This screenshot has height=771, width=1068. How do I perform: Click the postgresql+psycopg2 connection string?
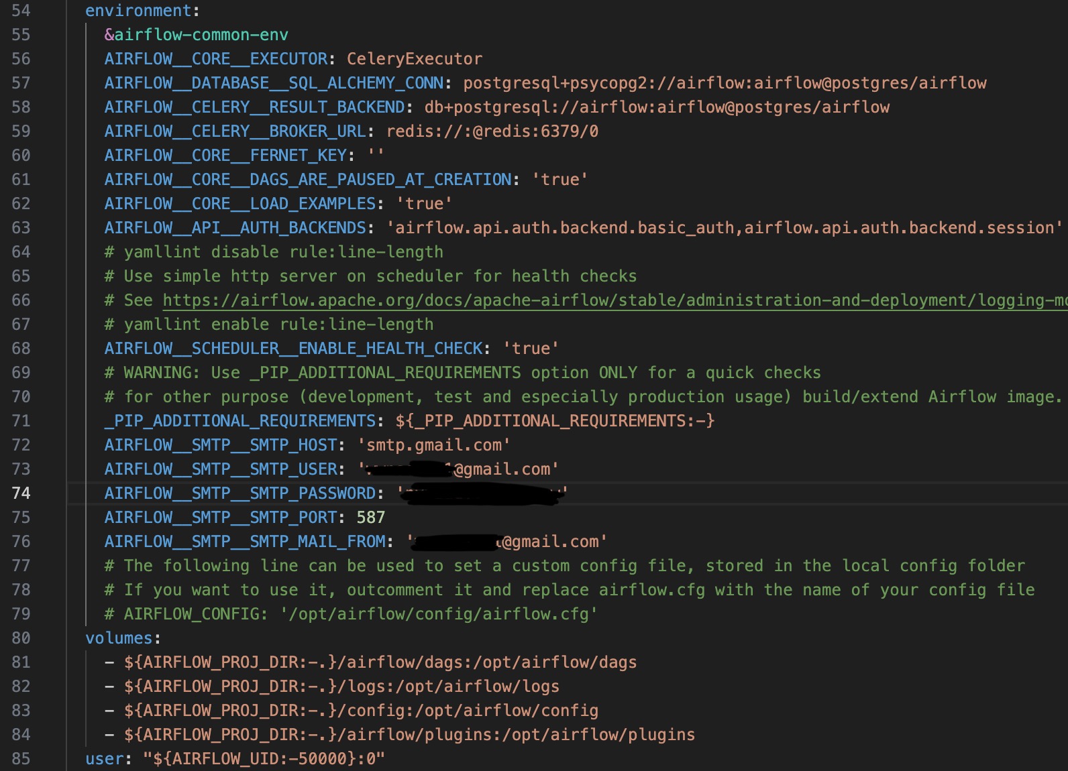[x=725, y=83]
